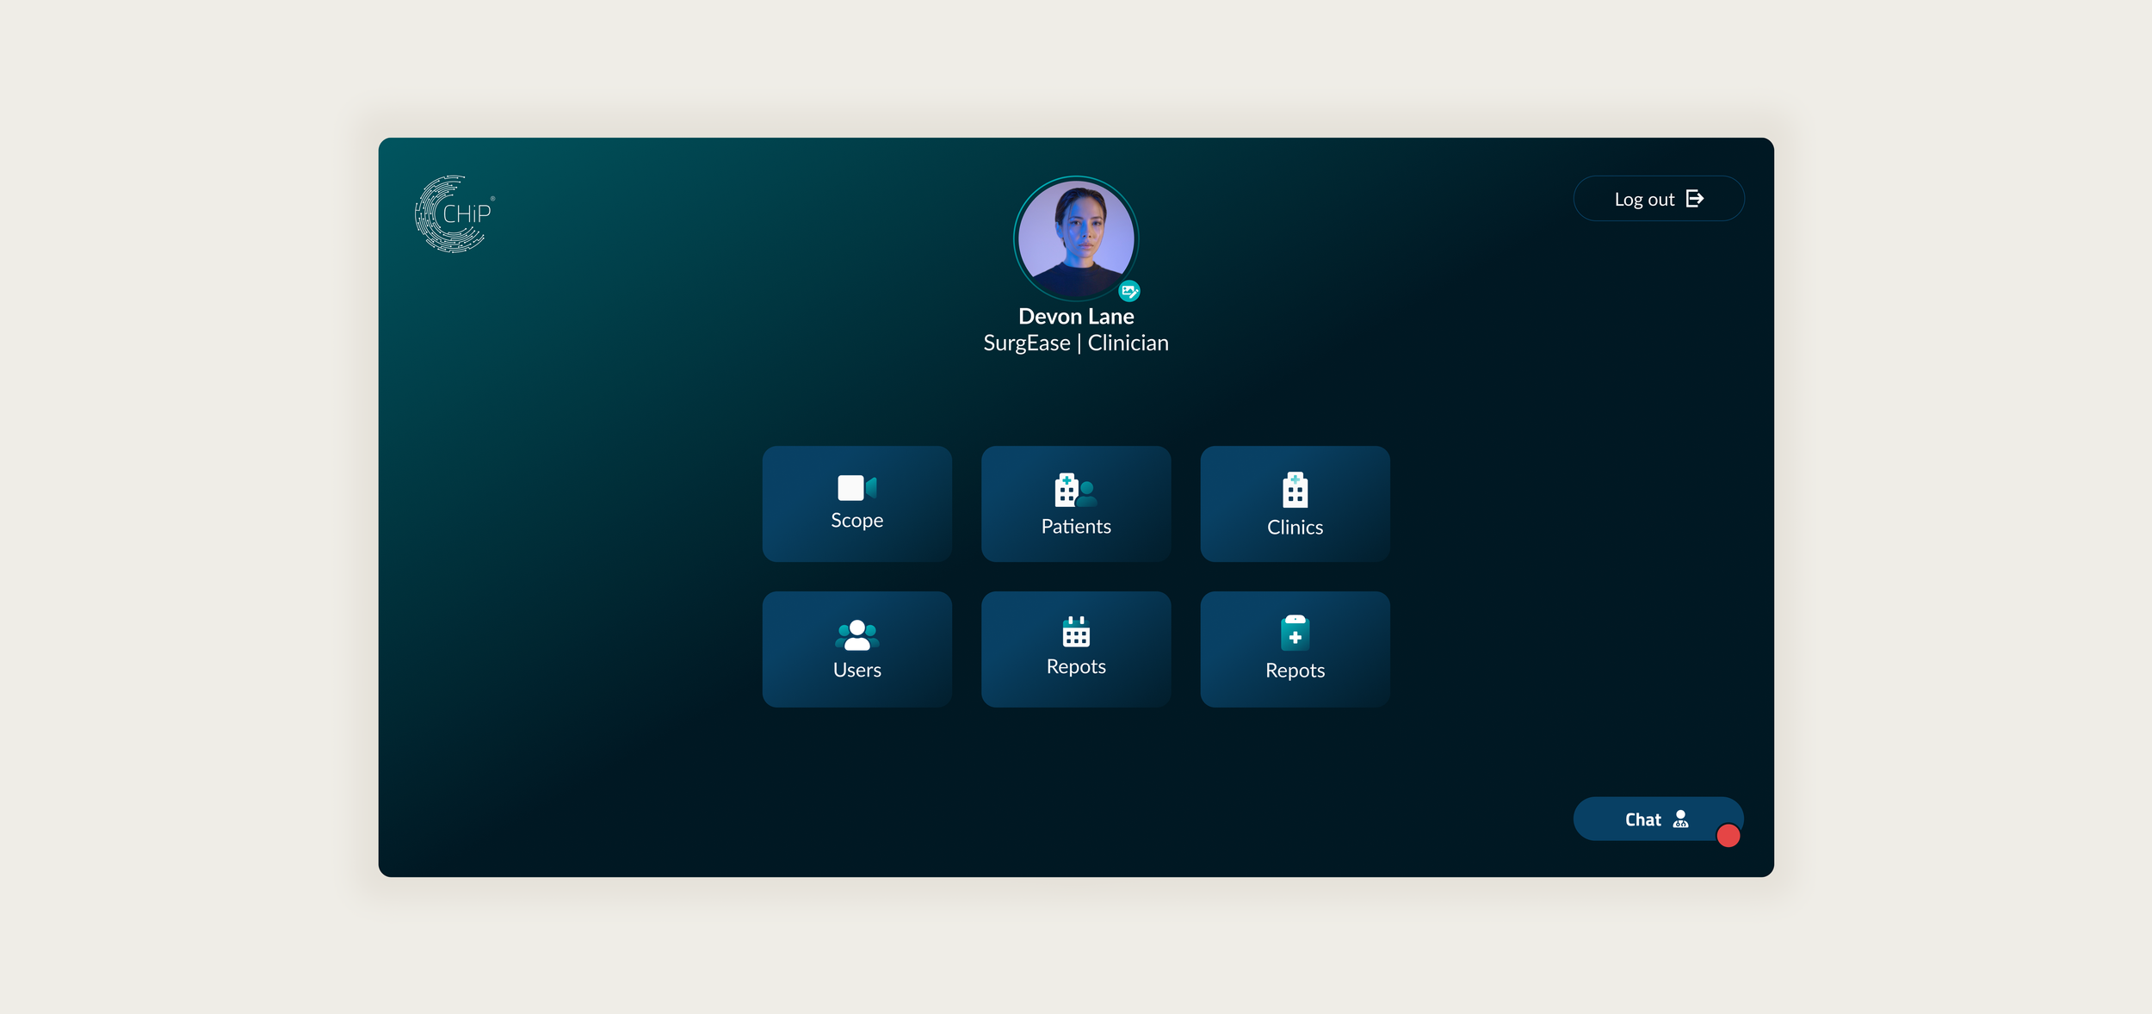2152x1014 pixels.
Task: Click the Clinics building icon
Action: [1295, 490]
